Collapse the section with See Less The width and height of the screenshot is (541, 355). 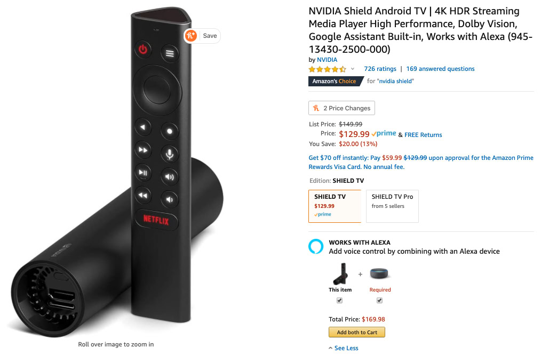tap(343, 348)
